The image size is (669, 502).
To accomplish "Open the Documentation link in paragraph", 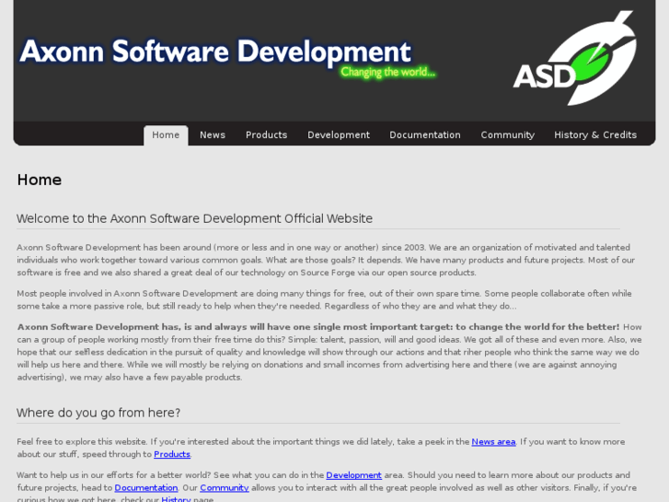I will [x=146, y=487].
